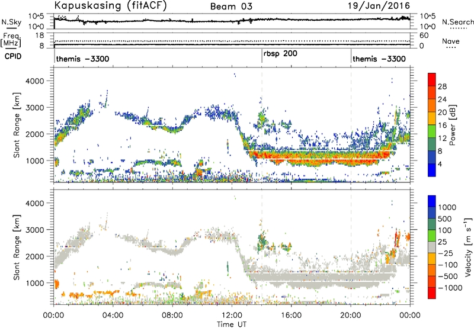Click the 'rbsp 200' CPID label

pyautogui.click(x=280, y=54)
